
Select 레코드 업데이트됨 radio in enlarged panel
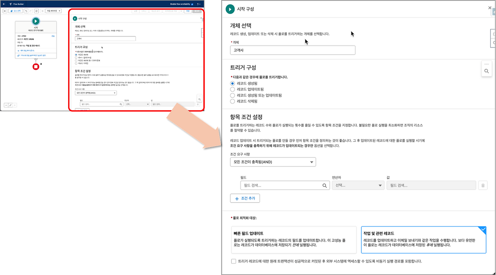[232, 89]
